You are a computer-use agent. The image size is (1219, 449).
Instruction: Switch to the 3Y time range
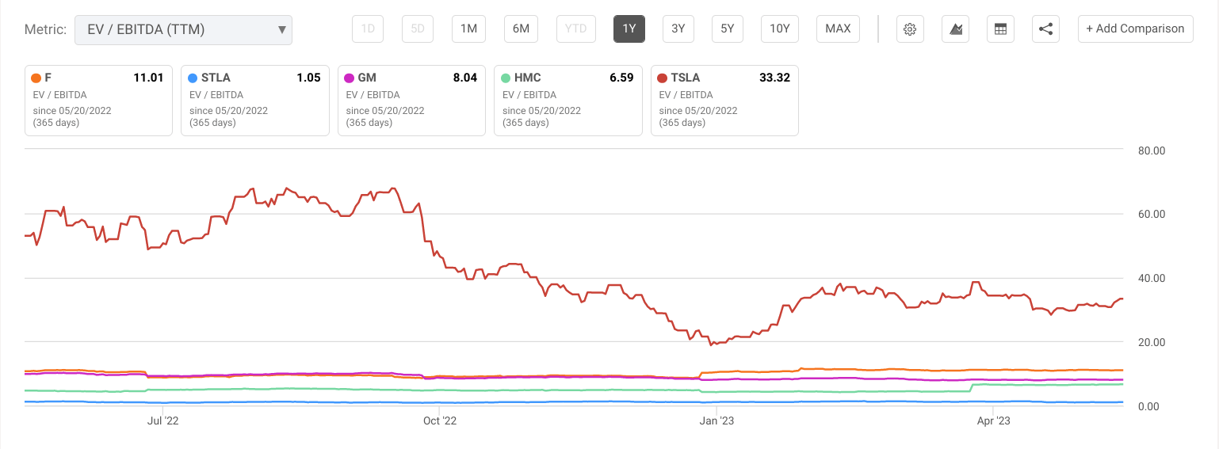[678, 29]
